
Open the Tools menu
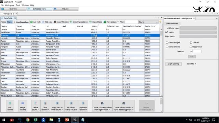coord(18,5)
